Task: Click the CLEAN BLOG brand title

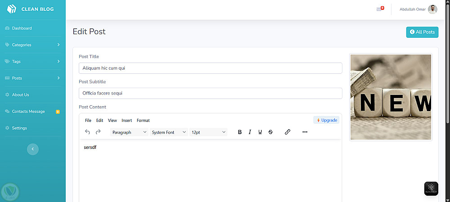Action: pos(38,9)
